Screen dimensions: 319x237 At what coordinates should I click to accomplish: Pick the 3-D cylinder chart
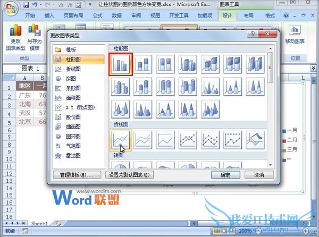[x=188, y=87]
